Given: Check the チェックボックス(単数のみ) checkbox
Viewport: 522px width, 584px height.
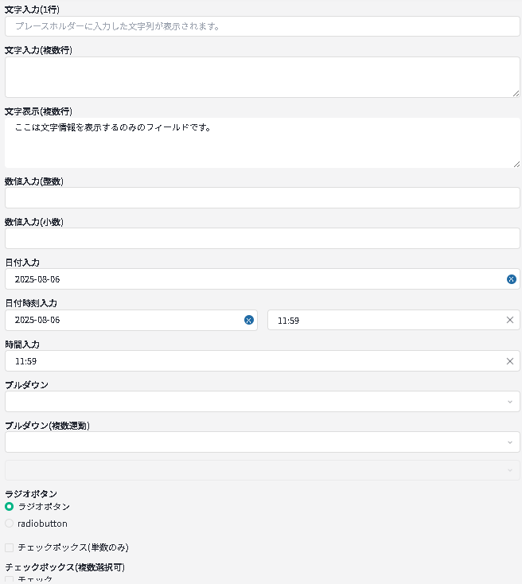Looking at the screenshot, I should (10, 547).
